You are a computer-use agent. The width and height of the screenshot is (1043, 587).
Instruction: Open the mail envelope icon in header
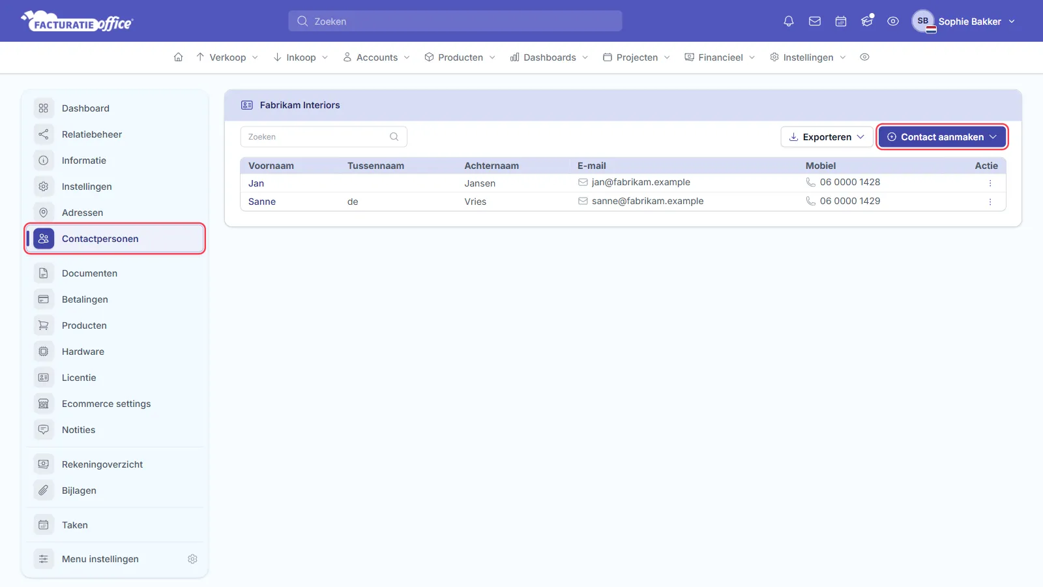(x=815, y=21)
